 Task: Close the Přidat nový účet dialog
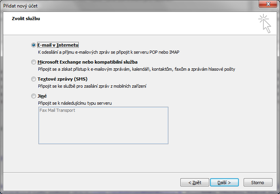click(268, 4)
